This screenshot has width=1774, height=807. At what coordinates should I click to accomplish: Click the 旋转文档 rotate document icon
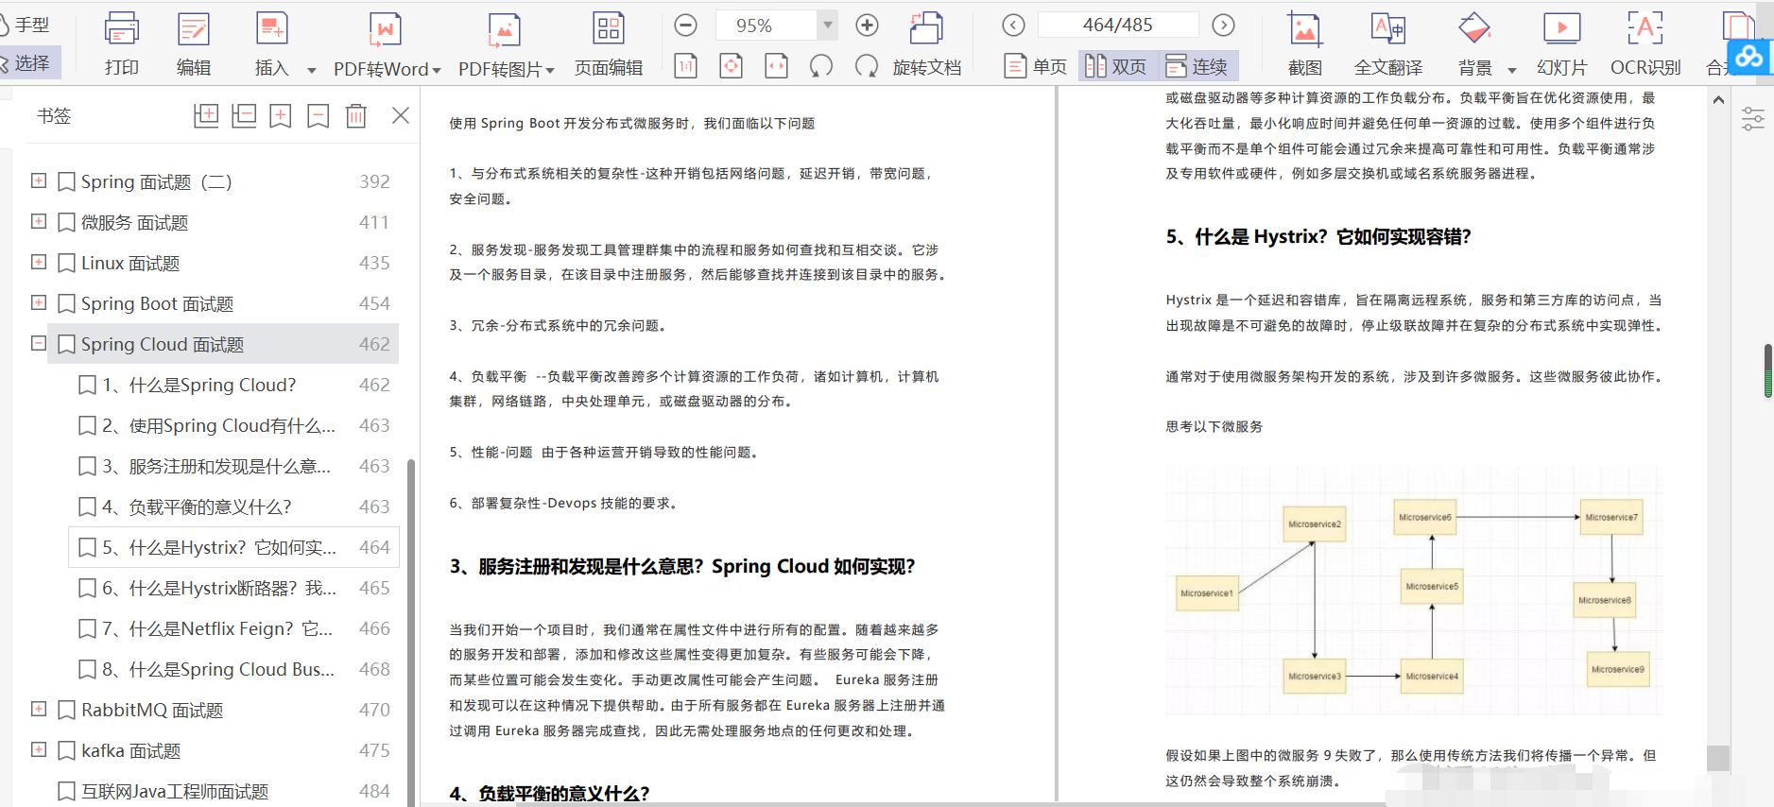(x=926, y=29)
